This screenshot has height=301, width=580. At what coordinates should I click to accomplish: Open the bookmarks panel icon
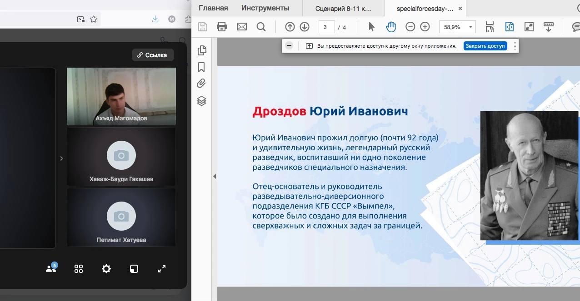[x=201, y=67]
